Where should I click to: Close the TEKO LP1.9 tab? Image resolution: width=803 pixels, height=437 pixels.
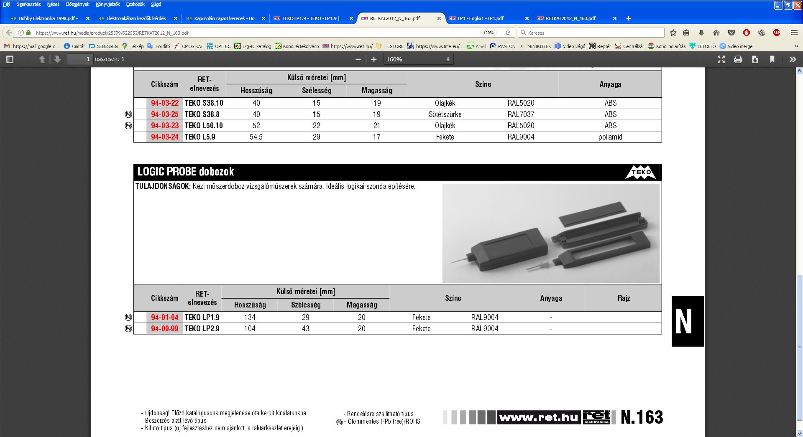coord(351,18)
